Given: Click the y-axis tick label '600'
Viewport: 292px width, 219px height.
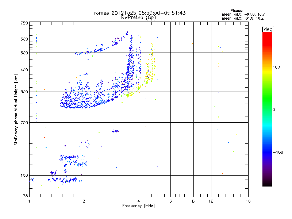Looking at the screenshot, I should coord(24,39).
